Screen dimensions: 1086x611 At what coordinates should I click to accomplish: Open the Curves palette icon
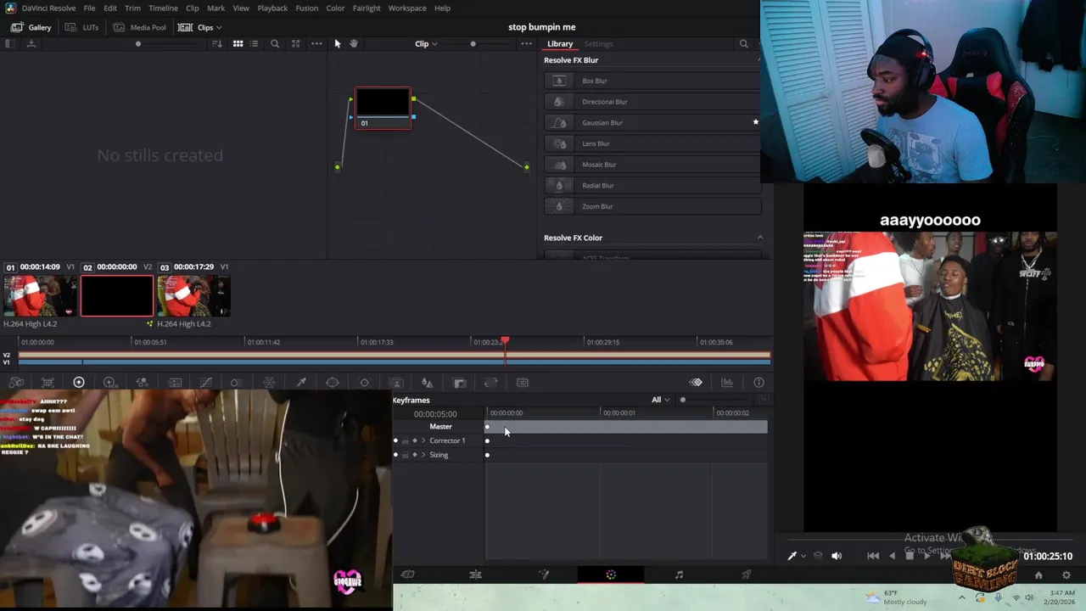205,383
